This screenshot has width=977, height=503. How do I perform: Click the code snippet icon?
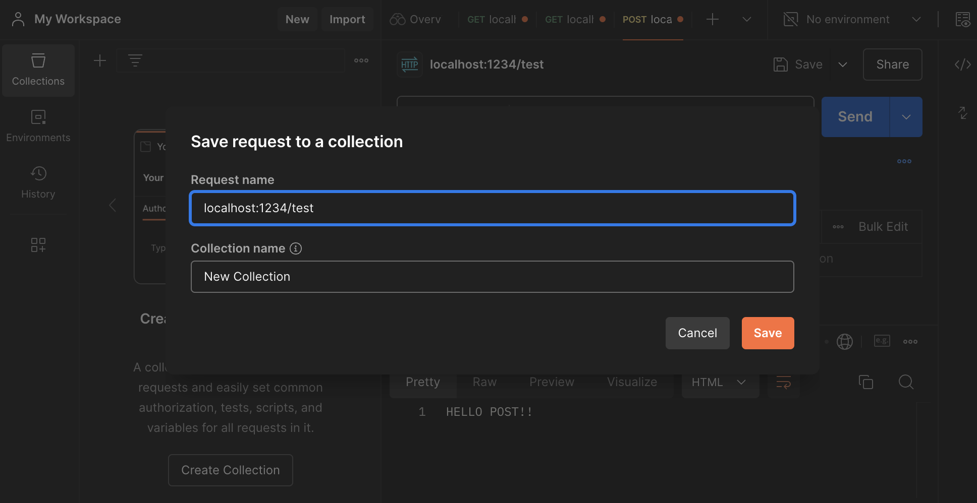coord(962,65)
